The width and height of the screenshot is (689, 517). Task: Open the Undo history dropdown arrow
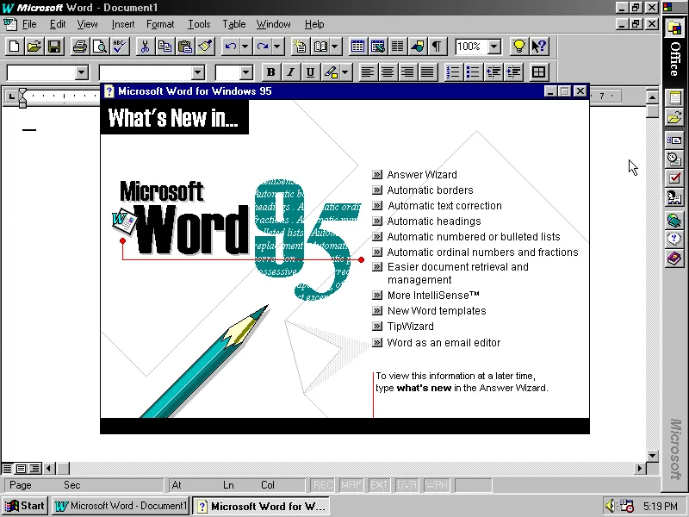coord(245,46)
